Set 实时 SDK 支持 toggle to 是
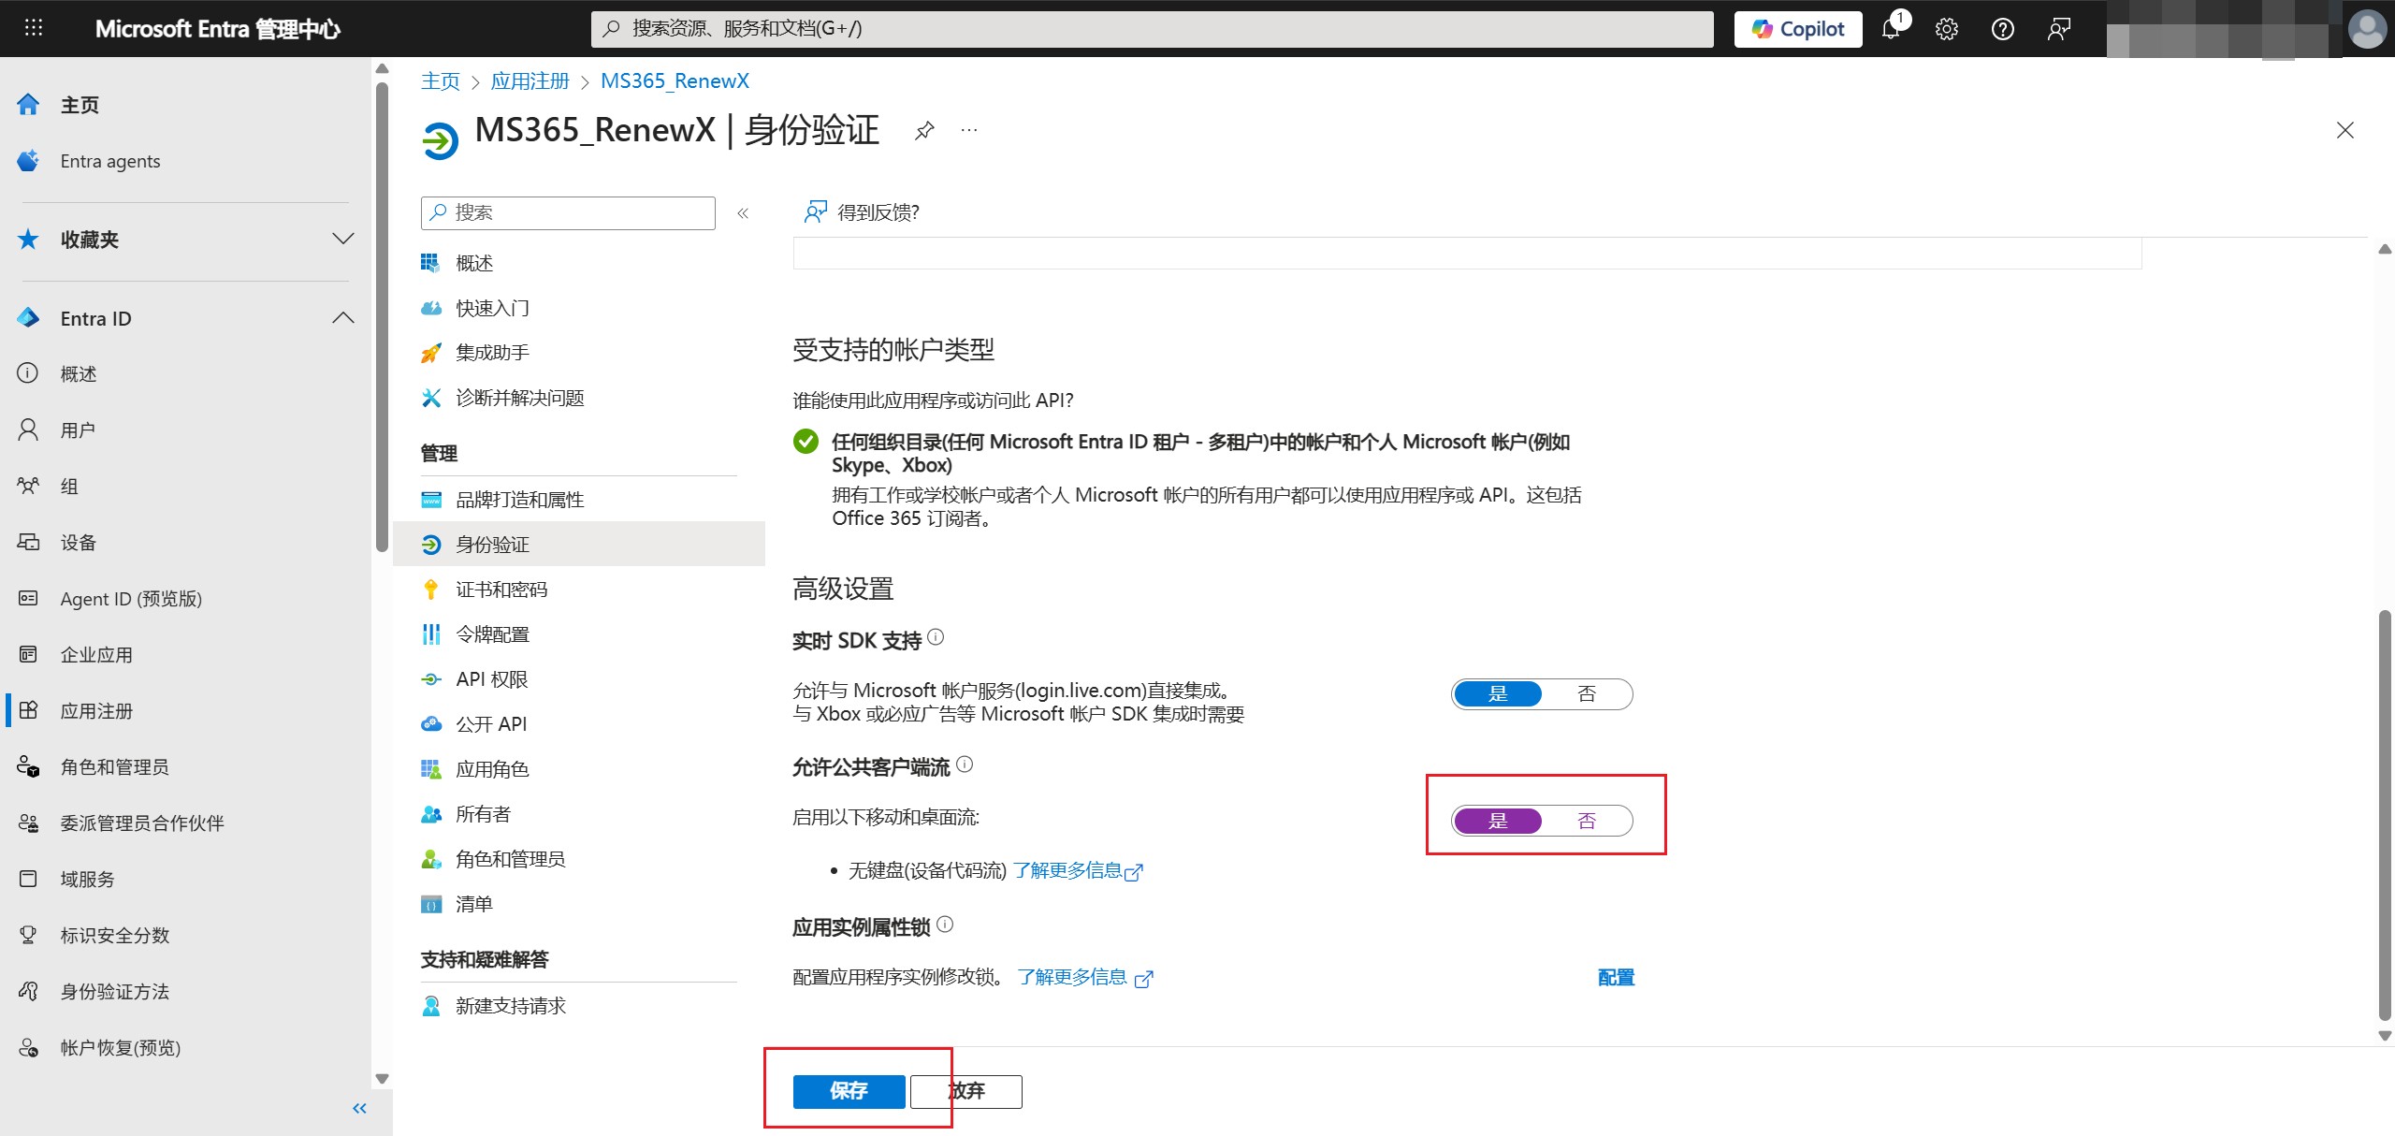Screen dimensions: 2395x1136 pyautogui.click(x=1499, y=694)
